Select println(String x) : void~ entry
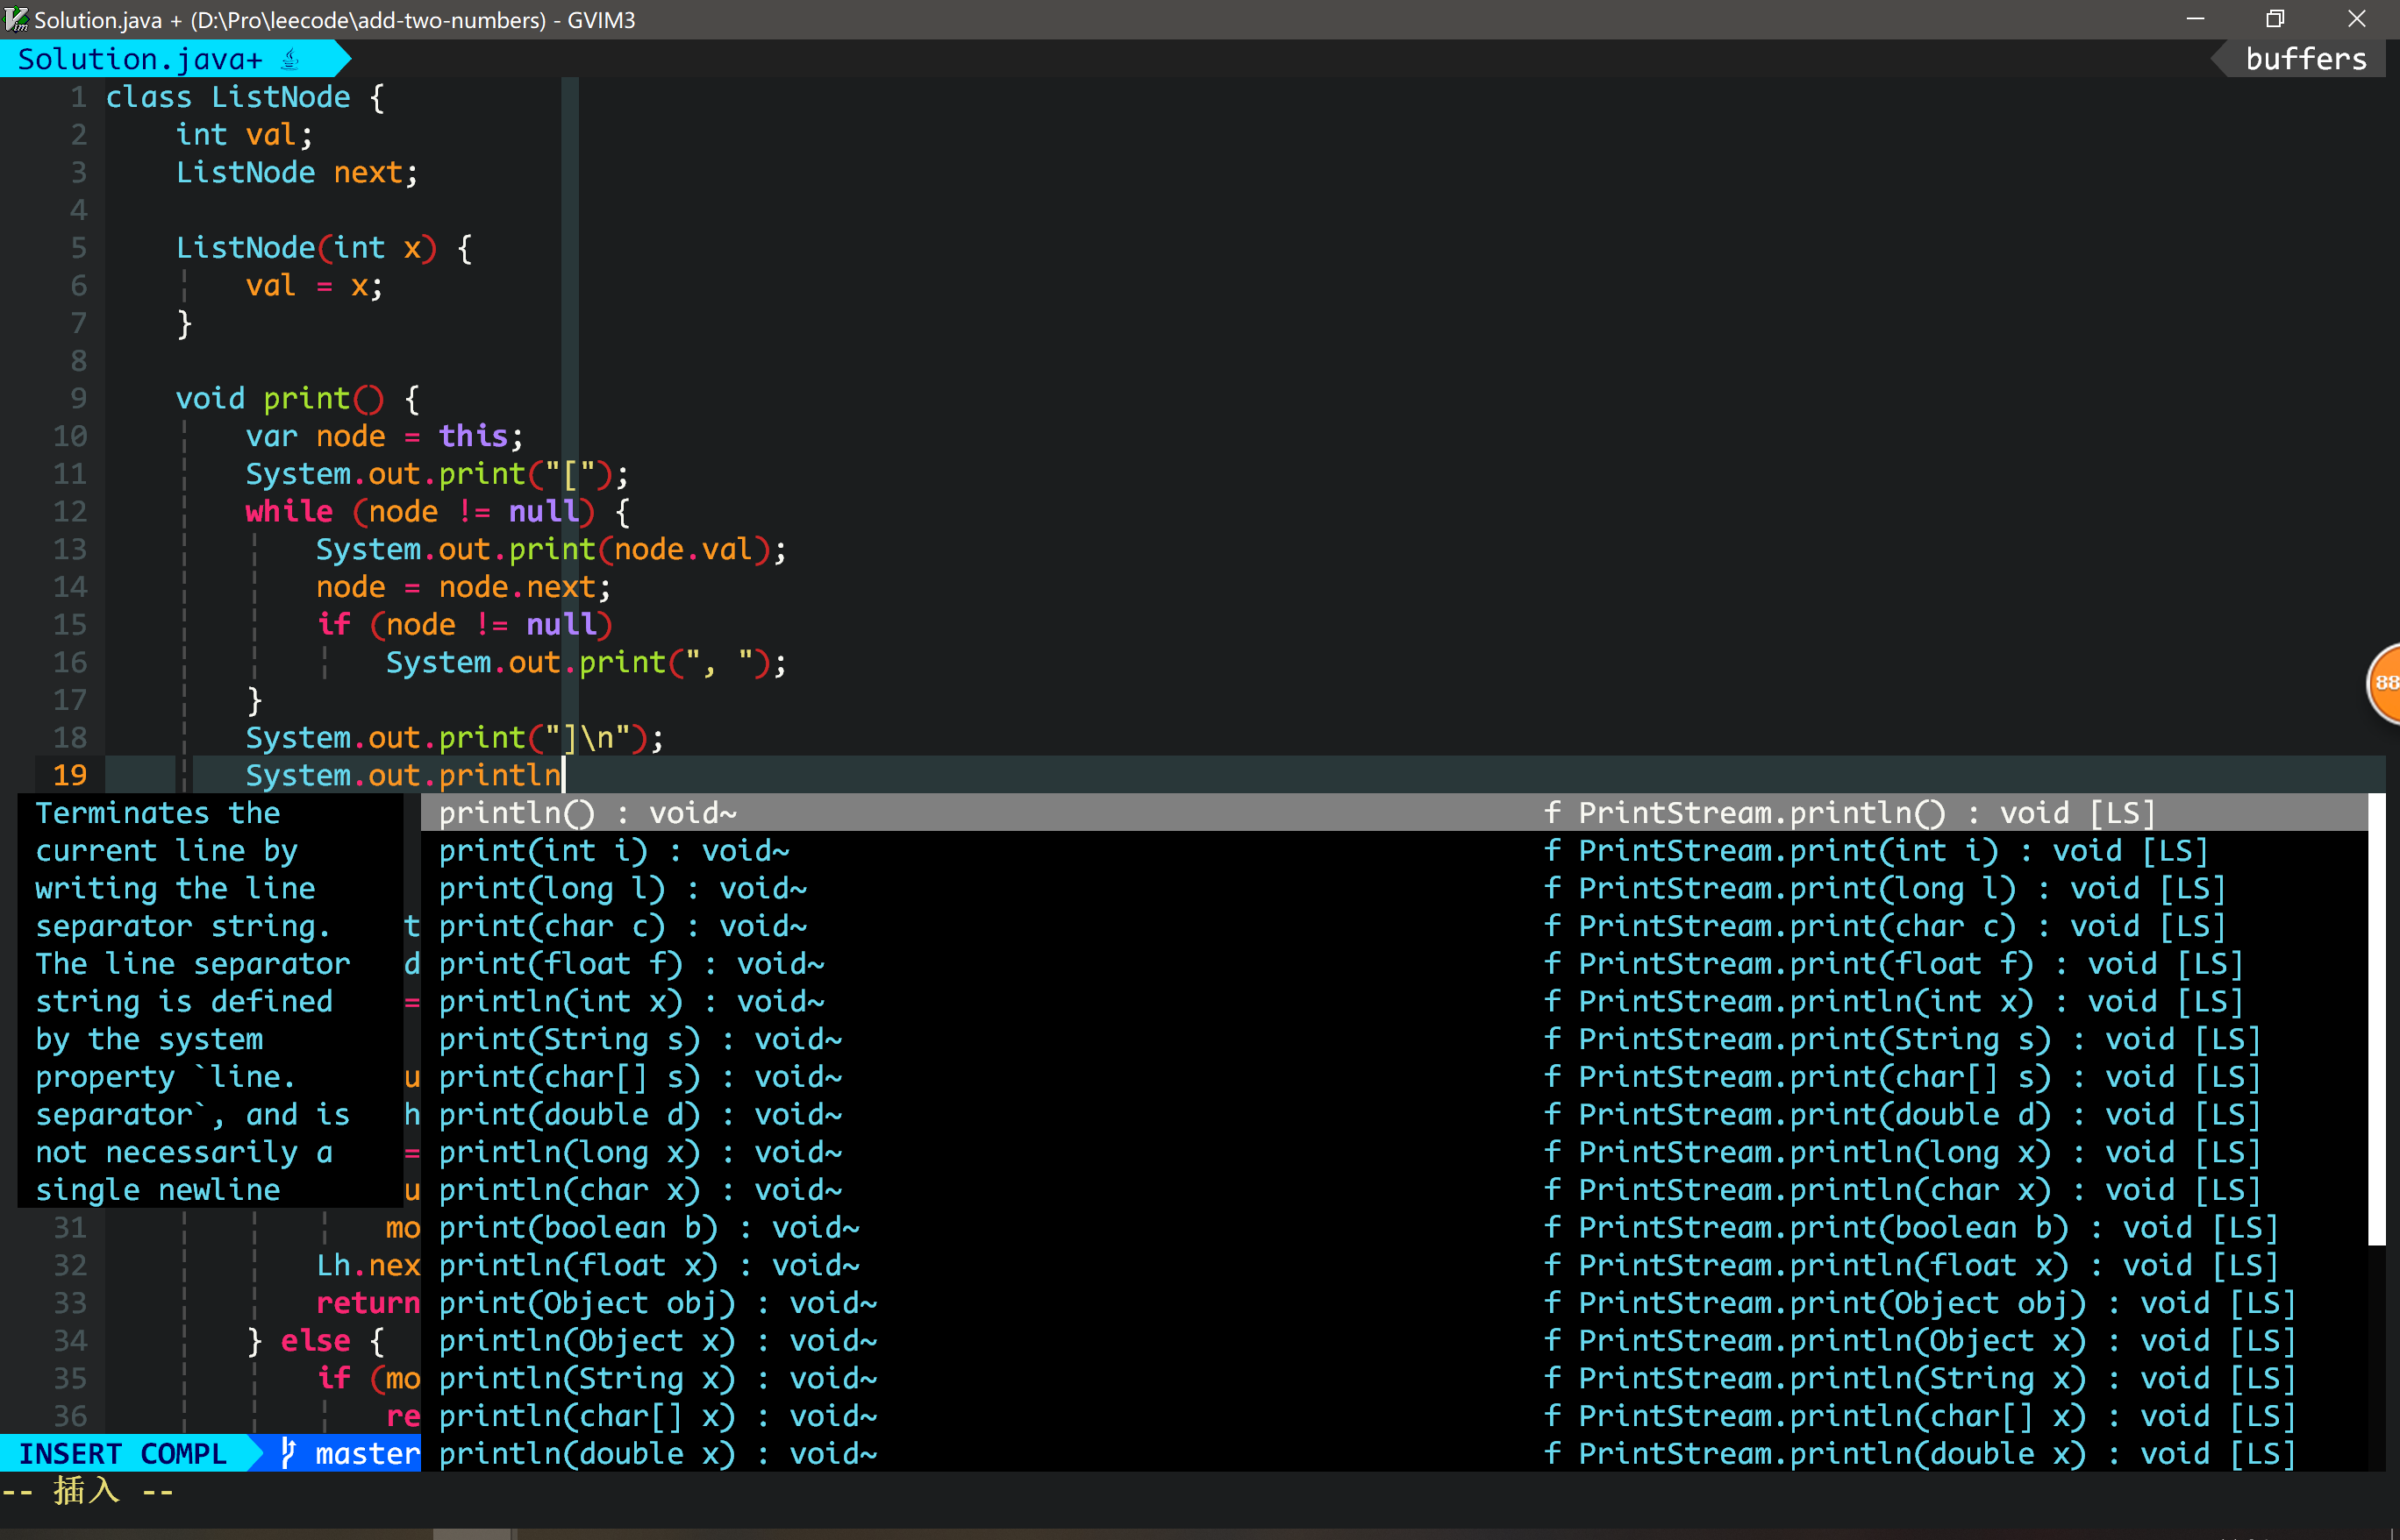 (x=1394, y=1378)
